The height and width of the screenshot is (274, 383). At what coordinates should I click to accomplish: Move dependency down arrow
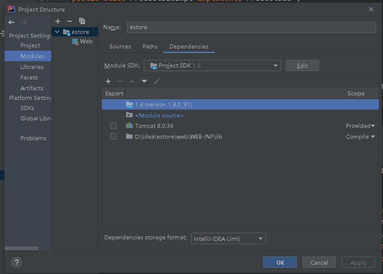pos(144,81)
